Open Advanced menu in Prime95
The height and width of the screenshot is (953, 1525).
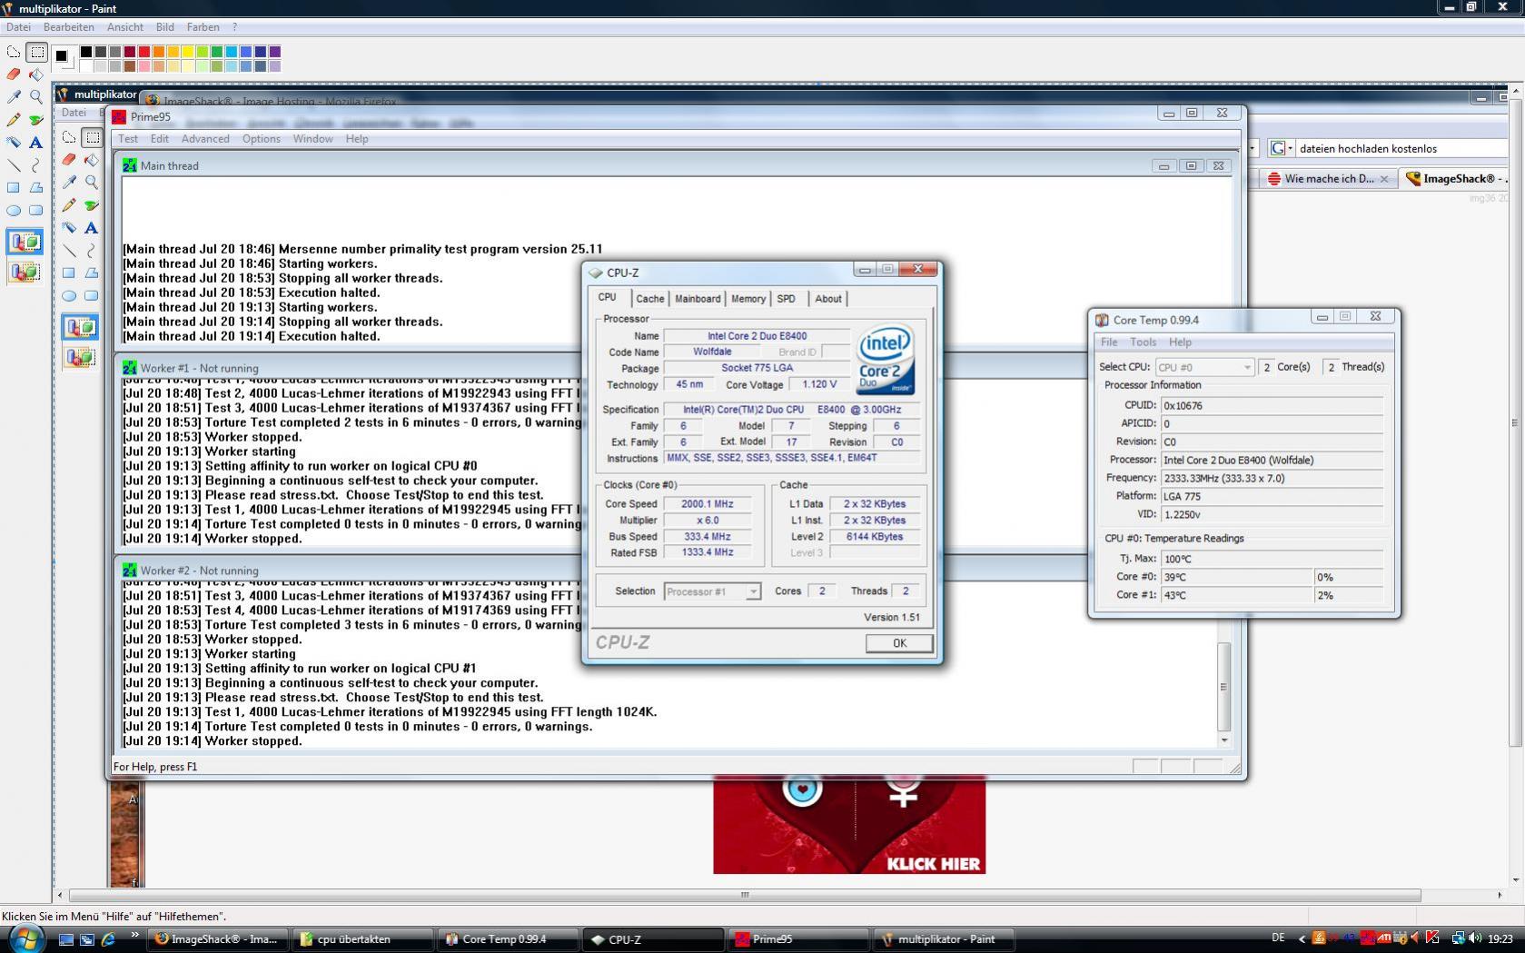point(205,139)
